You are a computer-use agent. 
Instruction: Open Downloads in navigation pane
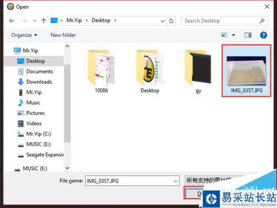click(39, 82)
